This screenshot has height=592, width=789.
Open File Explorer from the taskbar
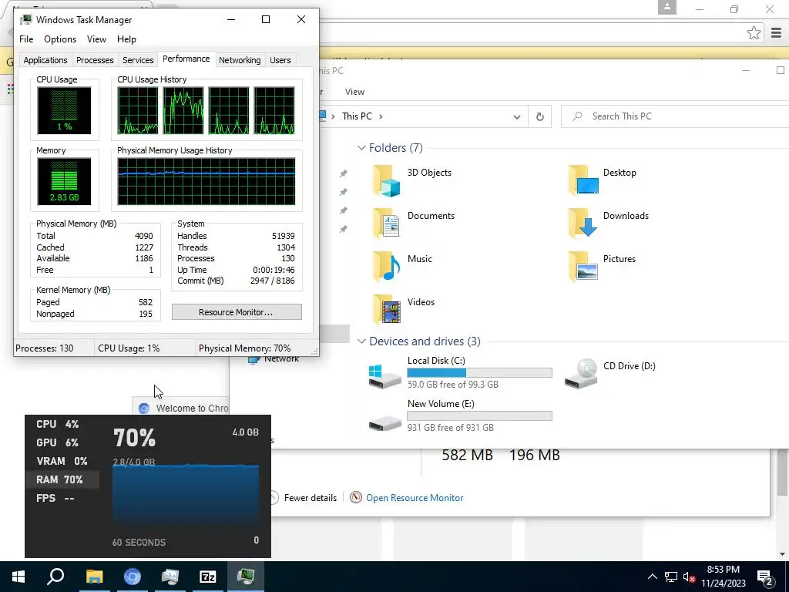tap(94, 577)
